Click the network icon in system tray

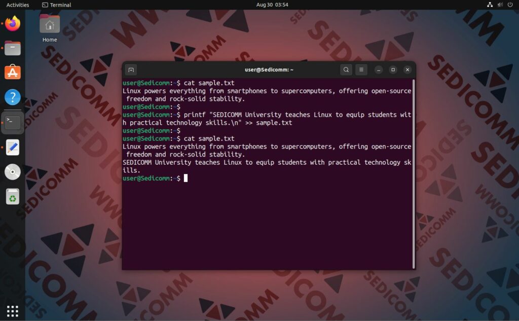tap(490, 5)
